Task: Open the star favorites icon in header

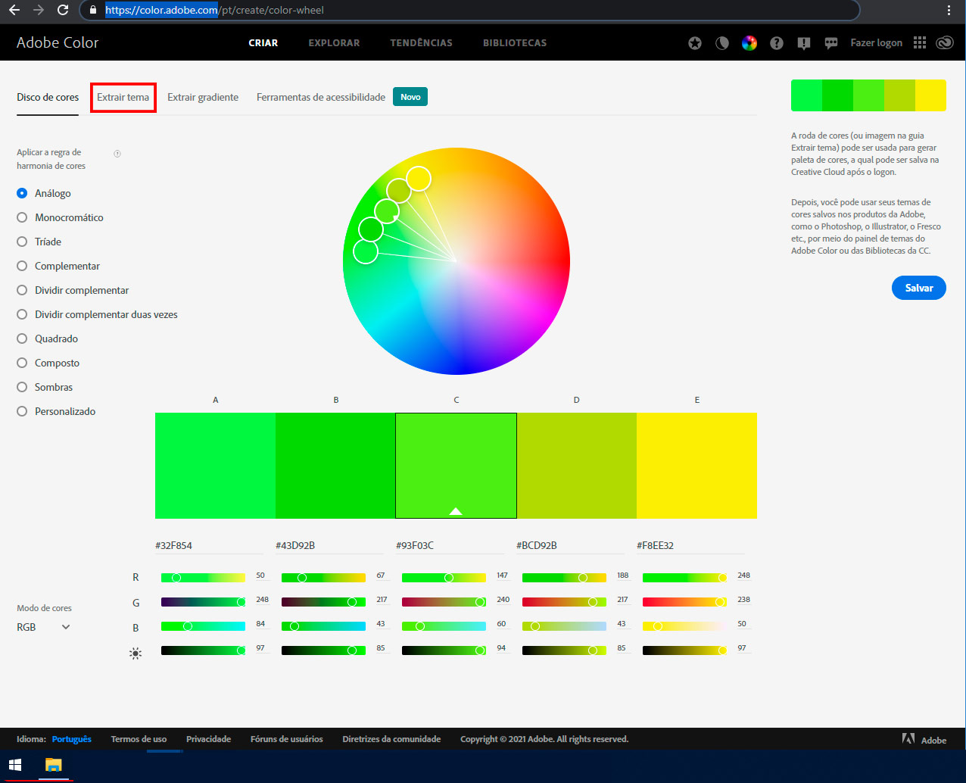Action: click(x=695, y=43)
